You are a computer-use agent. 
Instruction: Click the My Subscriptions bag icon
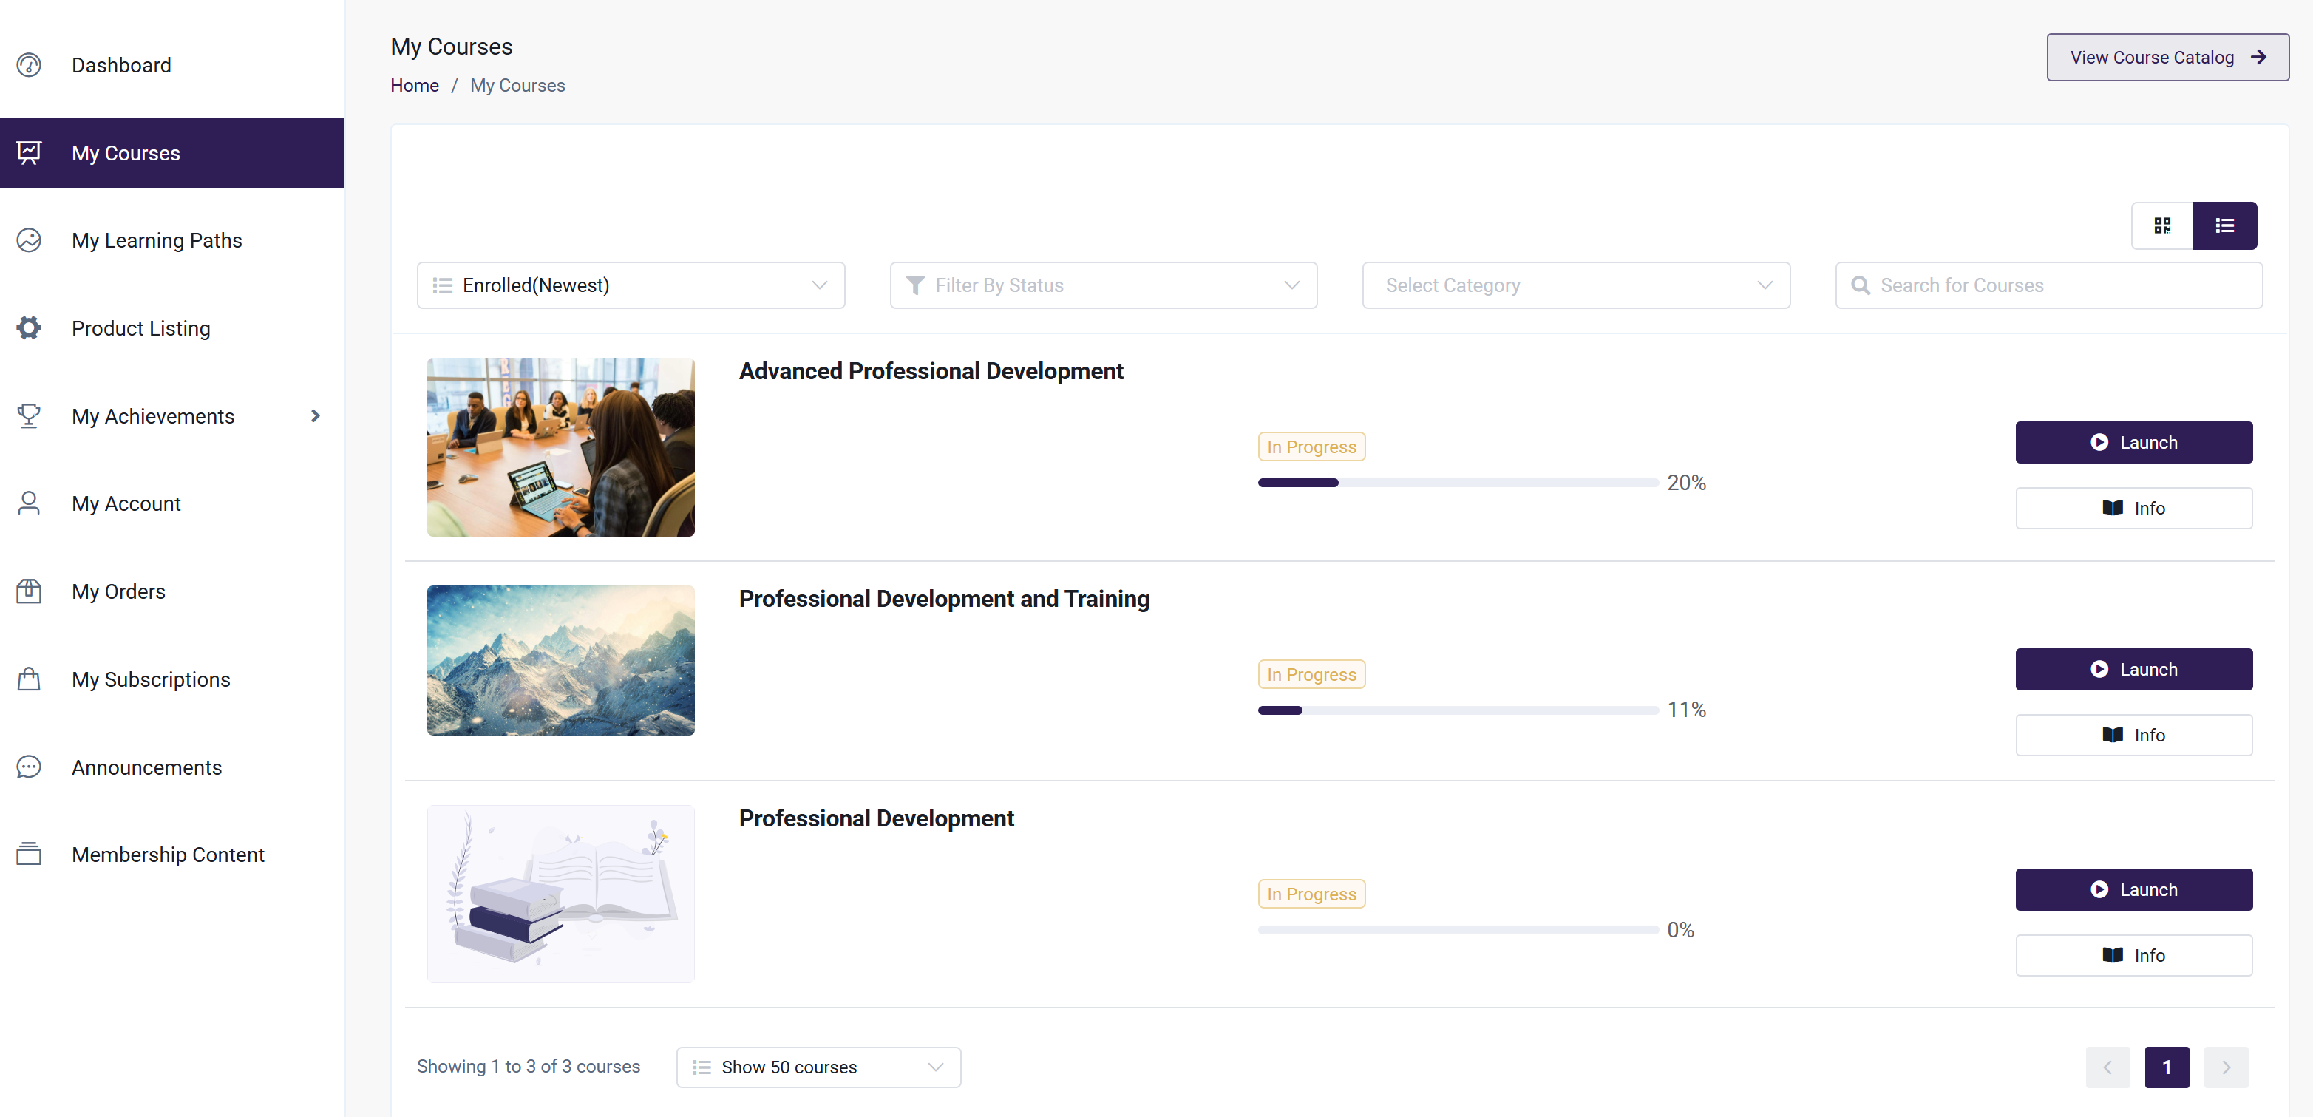[x=29, y=679]
